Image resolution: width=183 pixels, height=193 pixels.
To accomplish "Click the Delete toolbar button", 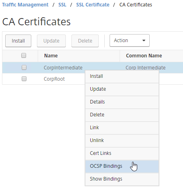I will point(85,41).
